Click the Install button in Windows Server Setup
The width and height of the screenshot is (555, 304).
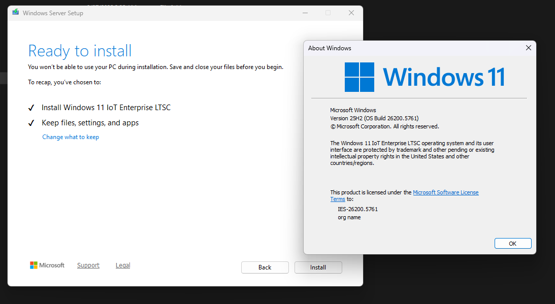click(x=318, y=267)
